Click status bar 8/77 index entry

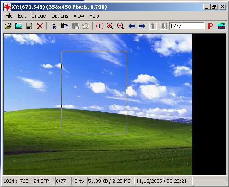click(61, 181)
